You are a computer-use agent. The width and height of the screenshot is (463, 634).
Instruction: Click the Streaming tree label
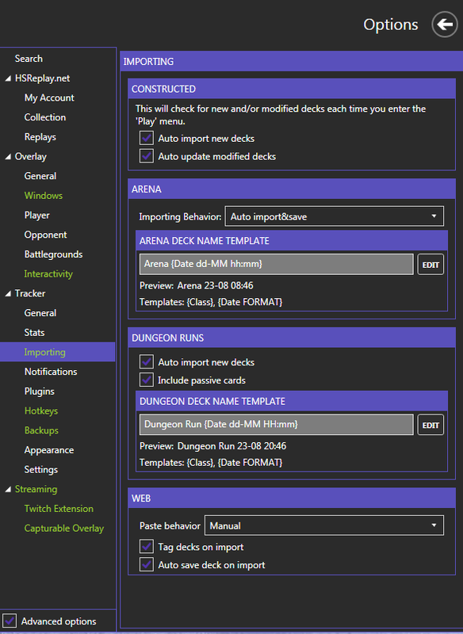(36, 489)
